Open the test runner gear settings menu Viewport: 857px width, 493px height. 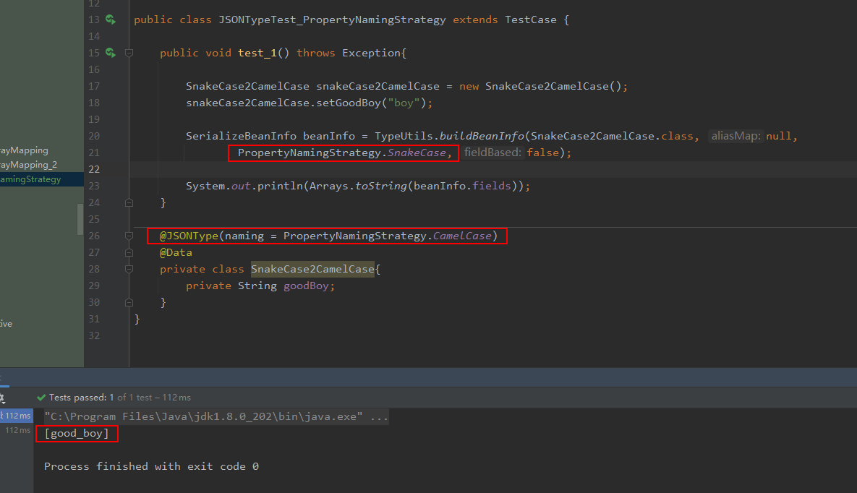1,398
